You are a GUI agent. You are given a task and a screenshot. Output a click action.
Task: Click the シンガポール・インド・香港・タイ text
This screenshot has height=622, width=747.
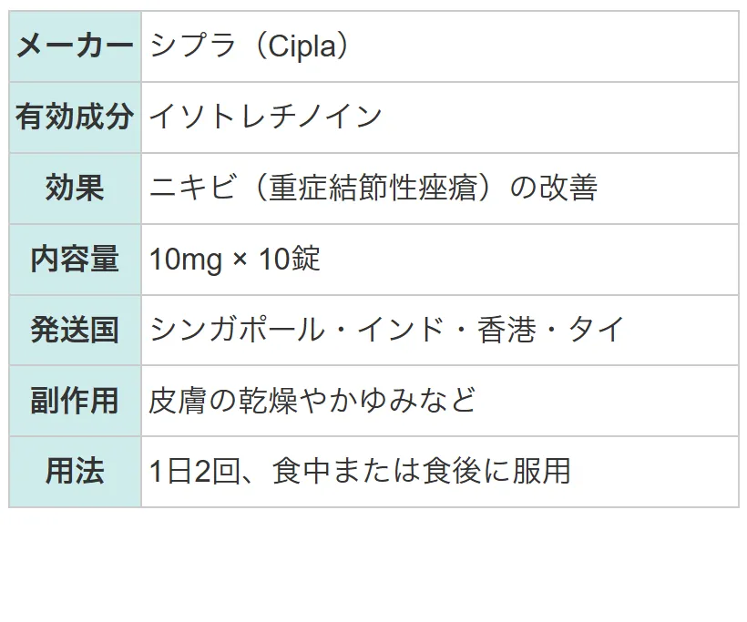coord(387,330)
